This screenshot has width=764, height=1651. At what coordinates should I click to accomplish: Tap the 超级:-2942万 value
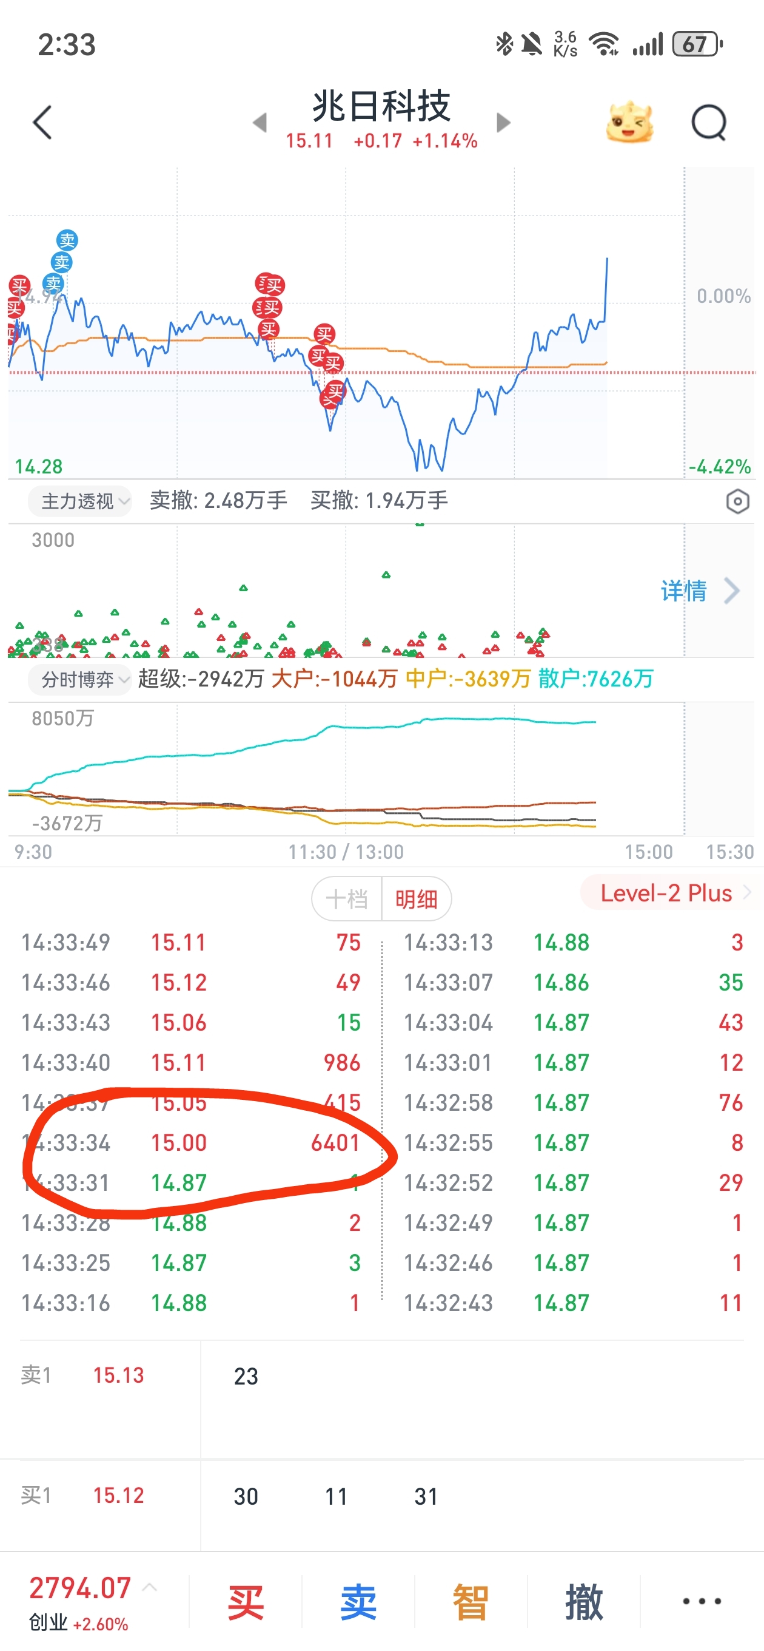tap(201, 679)
